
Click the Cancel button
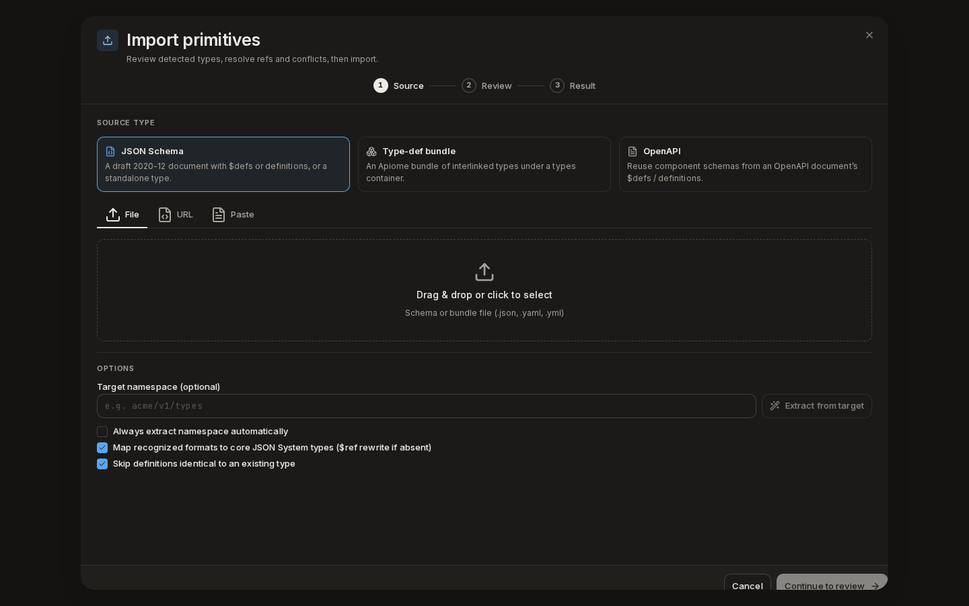pos(748,583)
